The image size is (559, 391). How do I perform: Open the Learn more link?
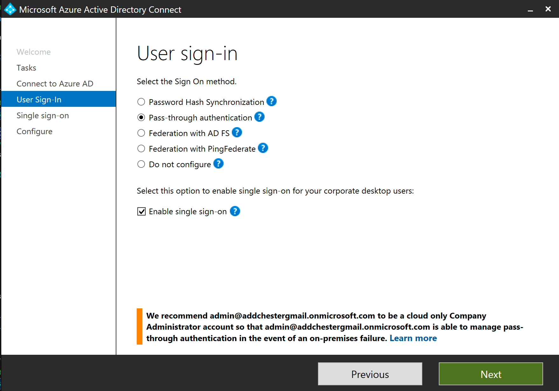(413, 338)
